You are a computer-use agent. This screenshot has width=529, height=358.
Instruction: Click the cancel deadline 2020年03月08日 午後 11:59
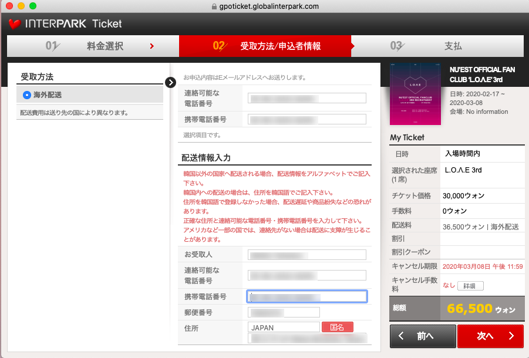point(483,266)
